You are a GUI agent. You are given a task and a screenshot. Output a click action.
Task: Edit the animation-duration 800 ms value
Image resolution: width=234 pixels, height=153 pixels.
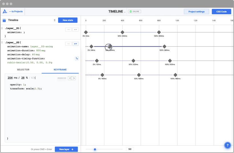tap(40, 50)
